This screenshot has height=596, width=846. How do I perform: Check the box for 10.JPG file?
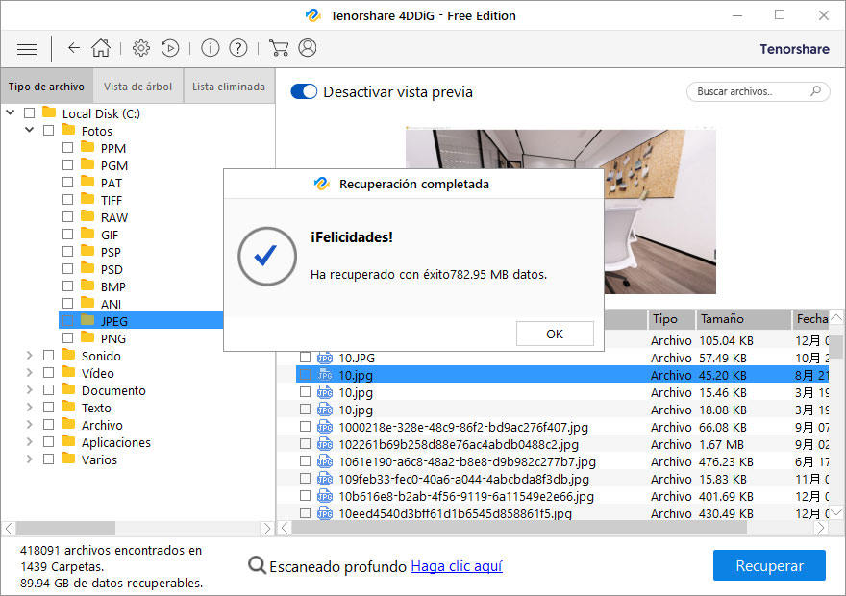click(305, 357)
